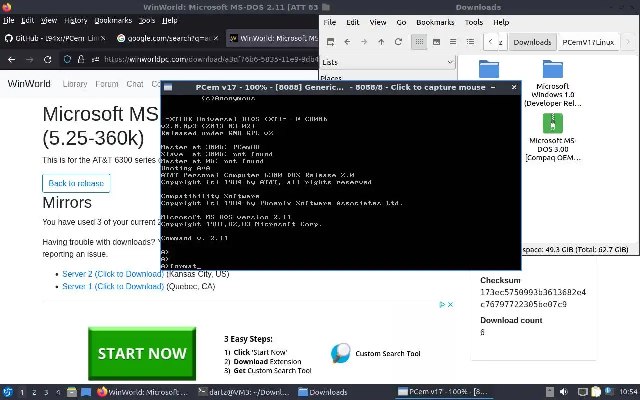Open Firefox Bookmarks menu

coord(113,20)
